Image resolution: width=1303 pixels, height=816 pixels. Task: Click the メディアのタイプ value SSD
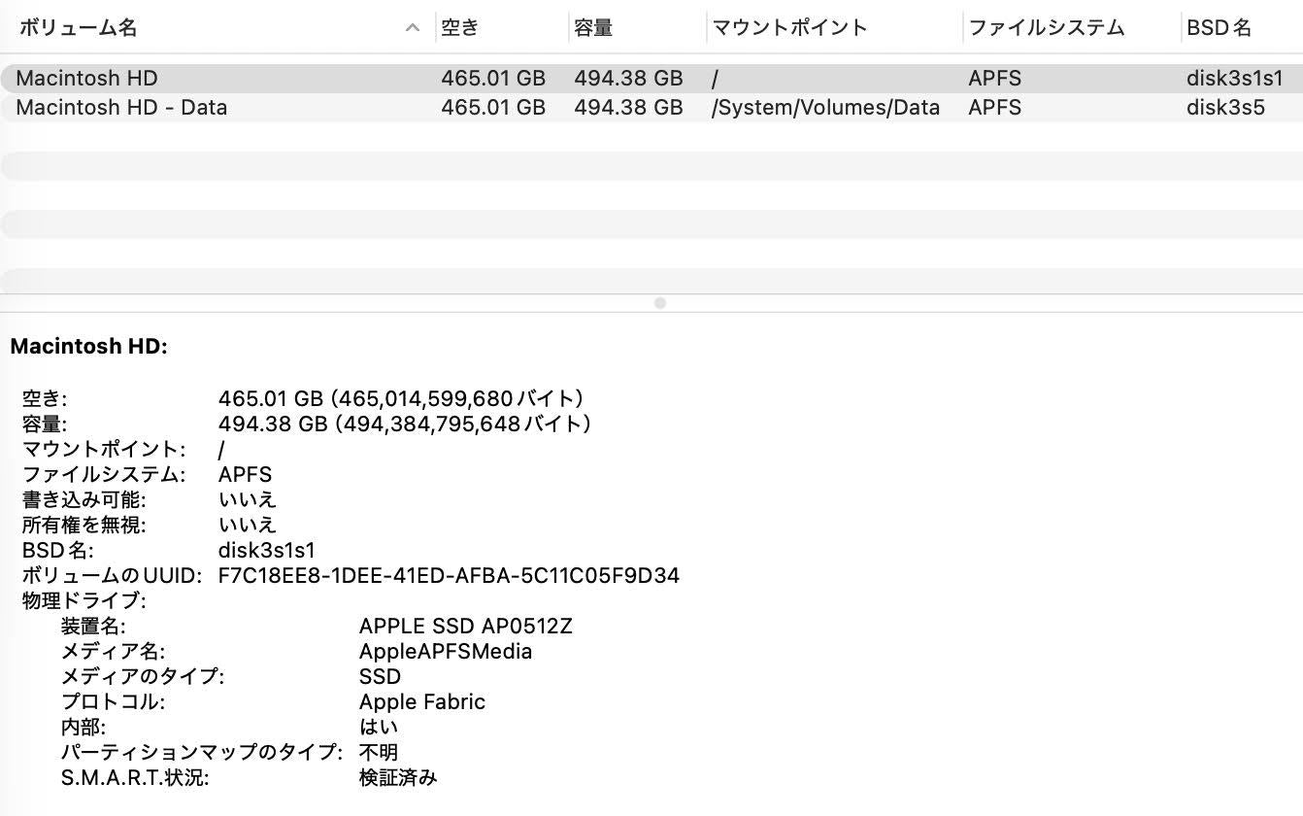[380, 676]
